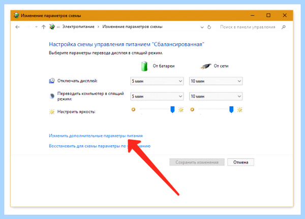Viewport: 305px width, 219px height.
Task: Click the search magnifier icon
Action: pyautogui.click(x=284, y=27)
